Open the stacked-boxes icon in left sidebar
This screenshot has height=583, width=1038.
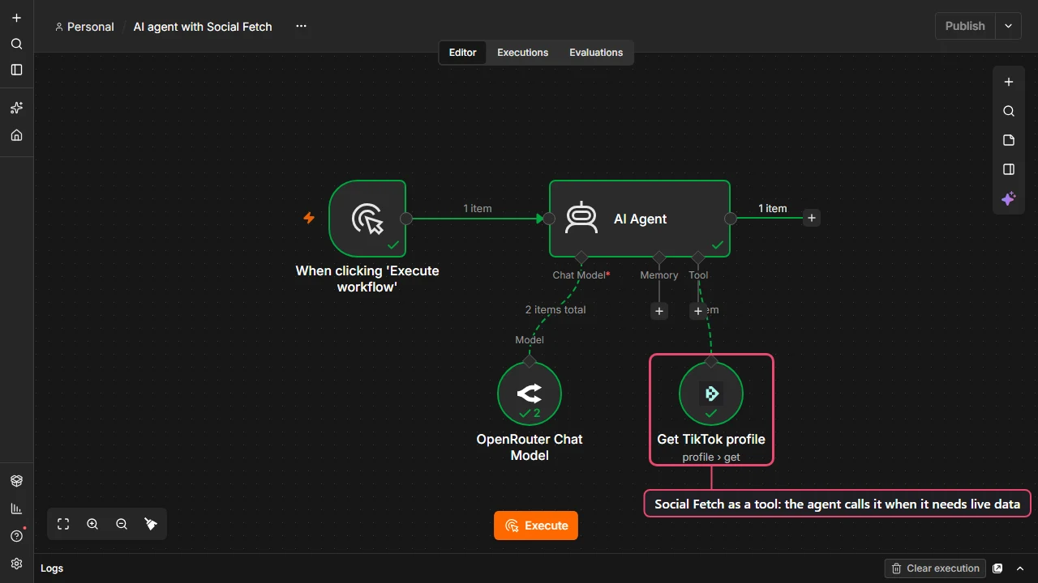[16, 481]
